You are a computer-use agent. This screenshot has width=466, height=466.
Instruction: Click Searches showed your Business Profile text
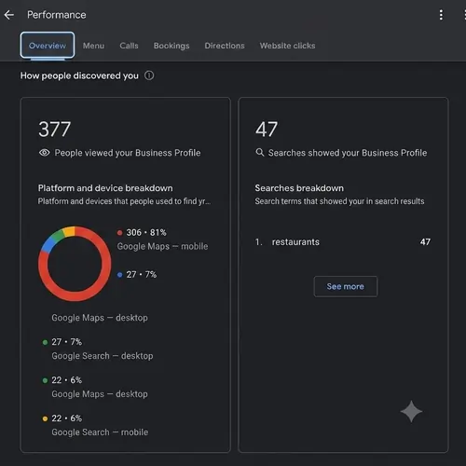(x=348, y=153)
